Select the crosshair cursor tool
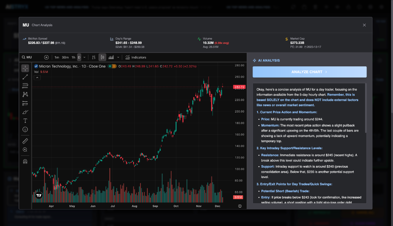This screenshot has height=226, width=393. (x=25, y=68)
